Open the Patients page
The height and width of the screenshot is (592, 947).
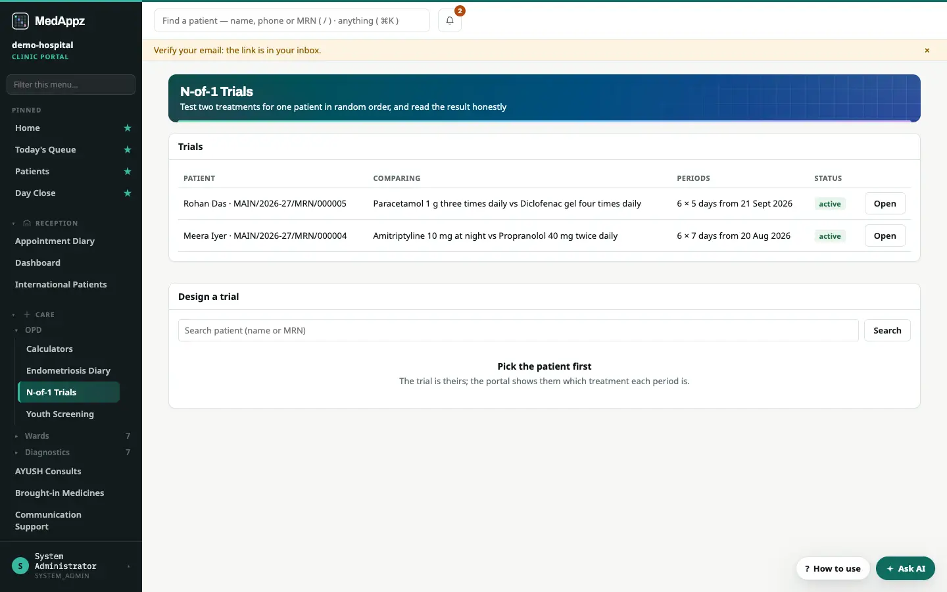point(32,172)
